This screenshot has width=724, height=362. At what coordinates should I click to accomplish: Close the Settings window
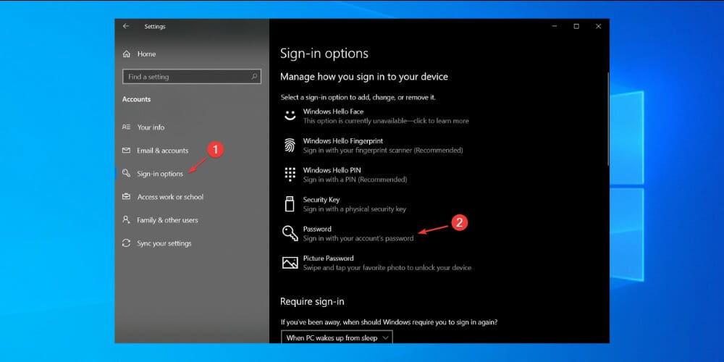coord(599,26)
